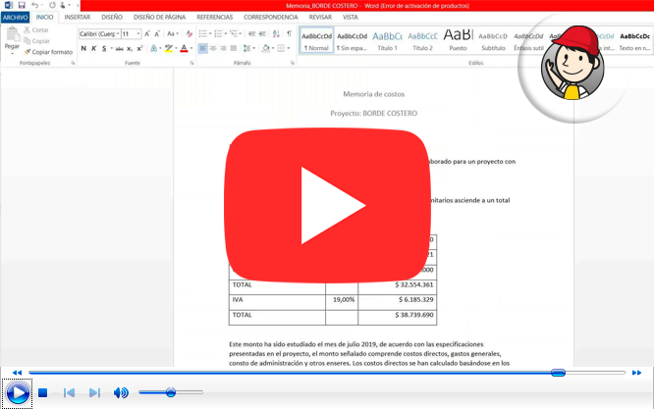654x409 pixels.
Task: Apply Normal style
Action: tap(316, 41)
